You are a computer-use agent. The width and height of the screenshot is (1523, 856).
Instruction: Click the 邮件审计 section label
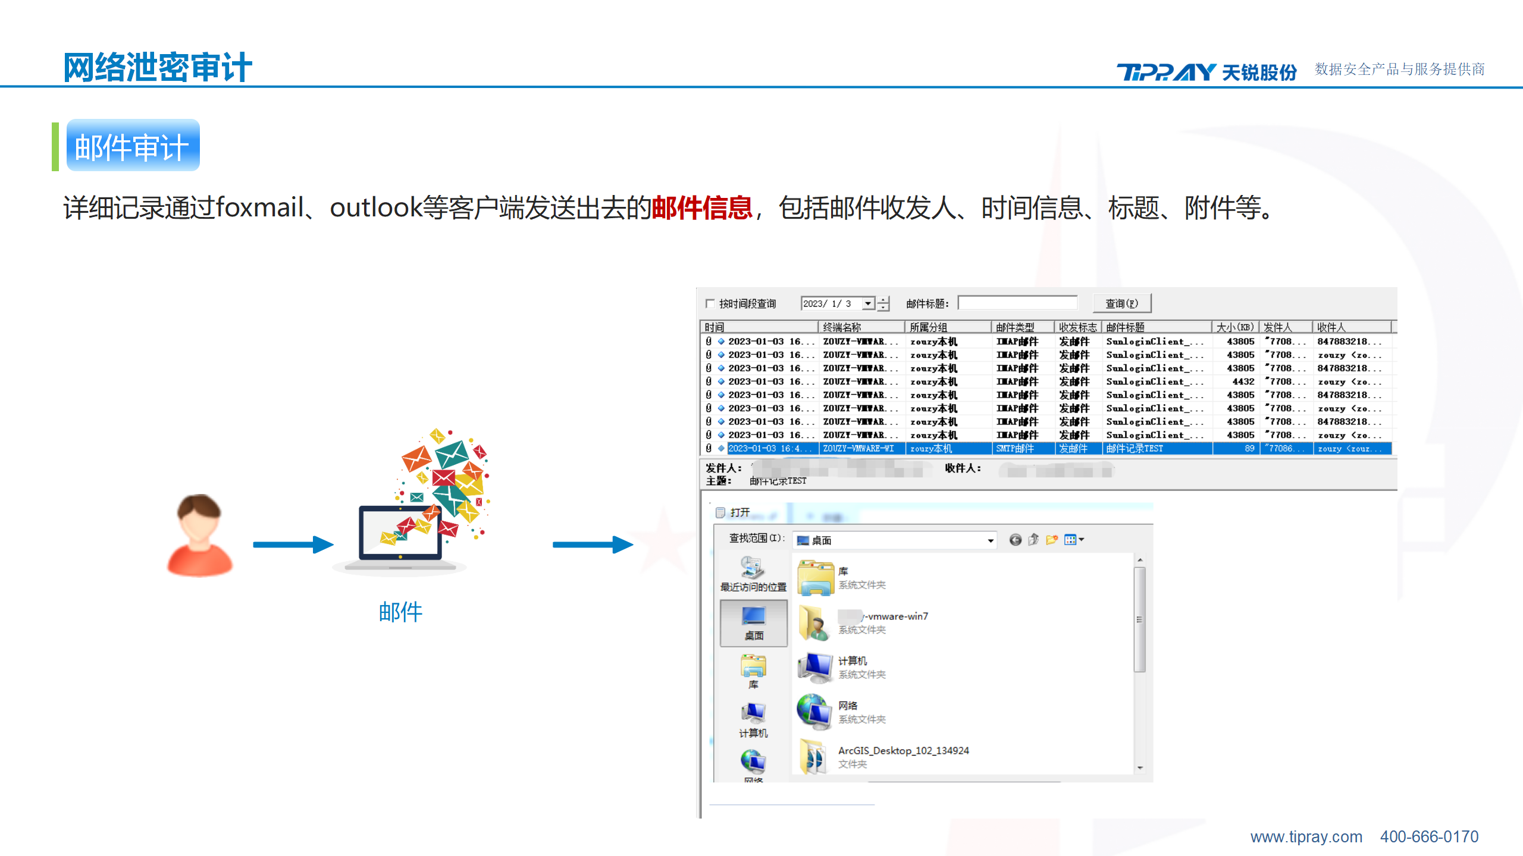133,146
